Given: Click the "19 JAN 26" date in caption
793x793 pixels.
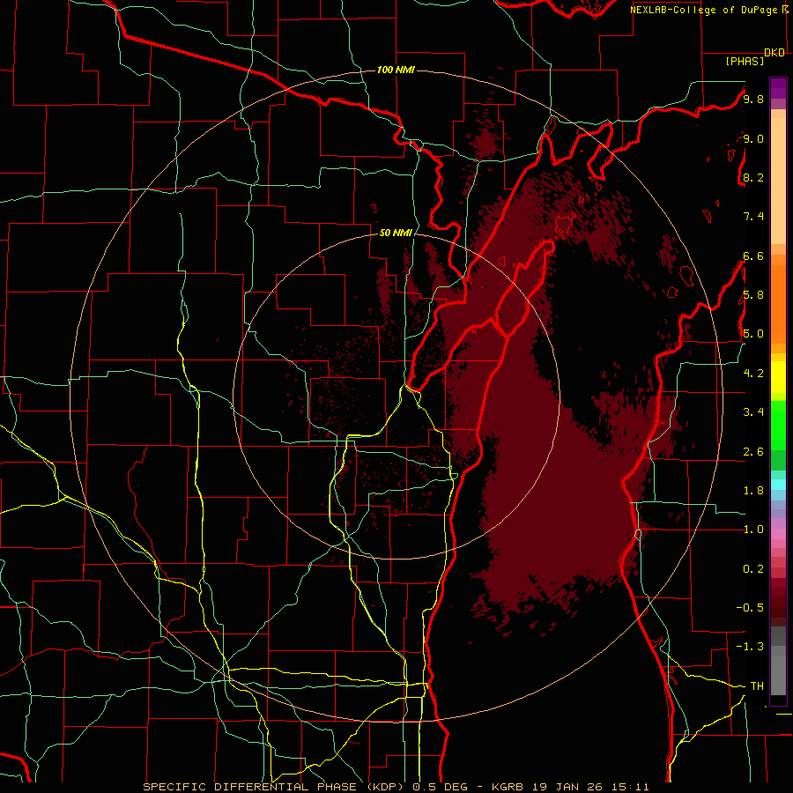Looking at the screenshot, I should pyautogui.click(x=566, y=787).
